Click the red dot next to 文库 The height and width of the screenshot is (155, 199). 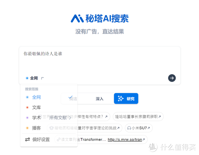coord(27,107)
